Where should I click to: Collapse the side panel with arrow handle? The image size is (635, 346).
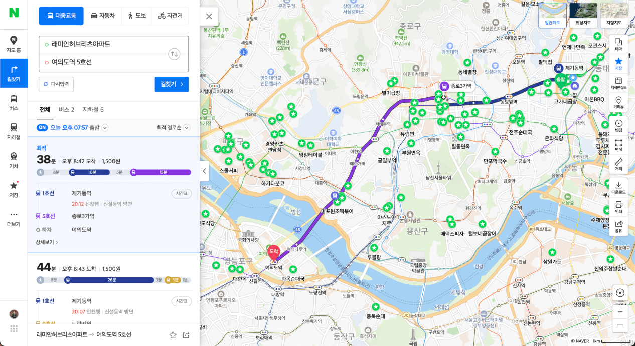tap(204, 171)
